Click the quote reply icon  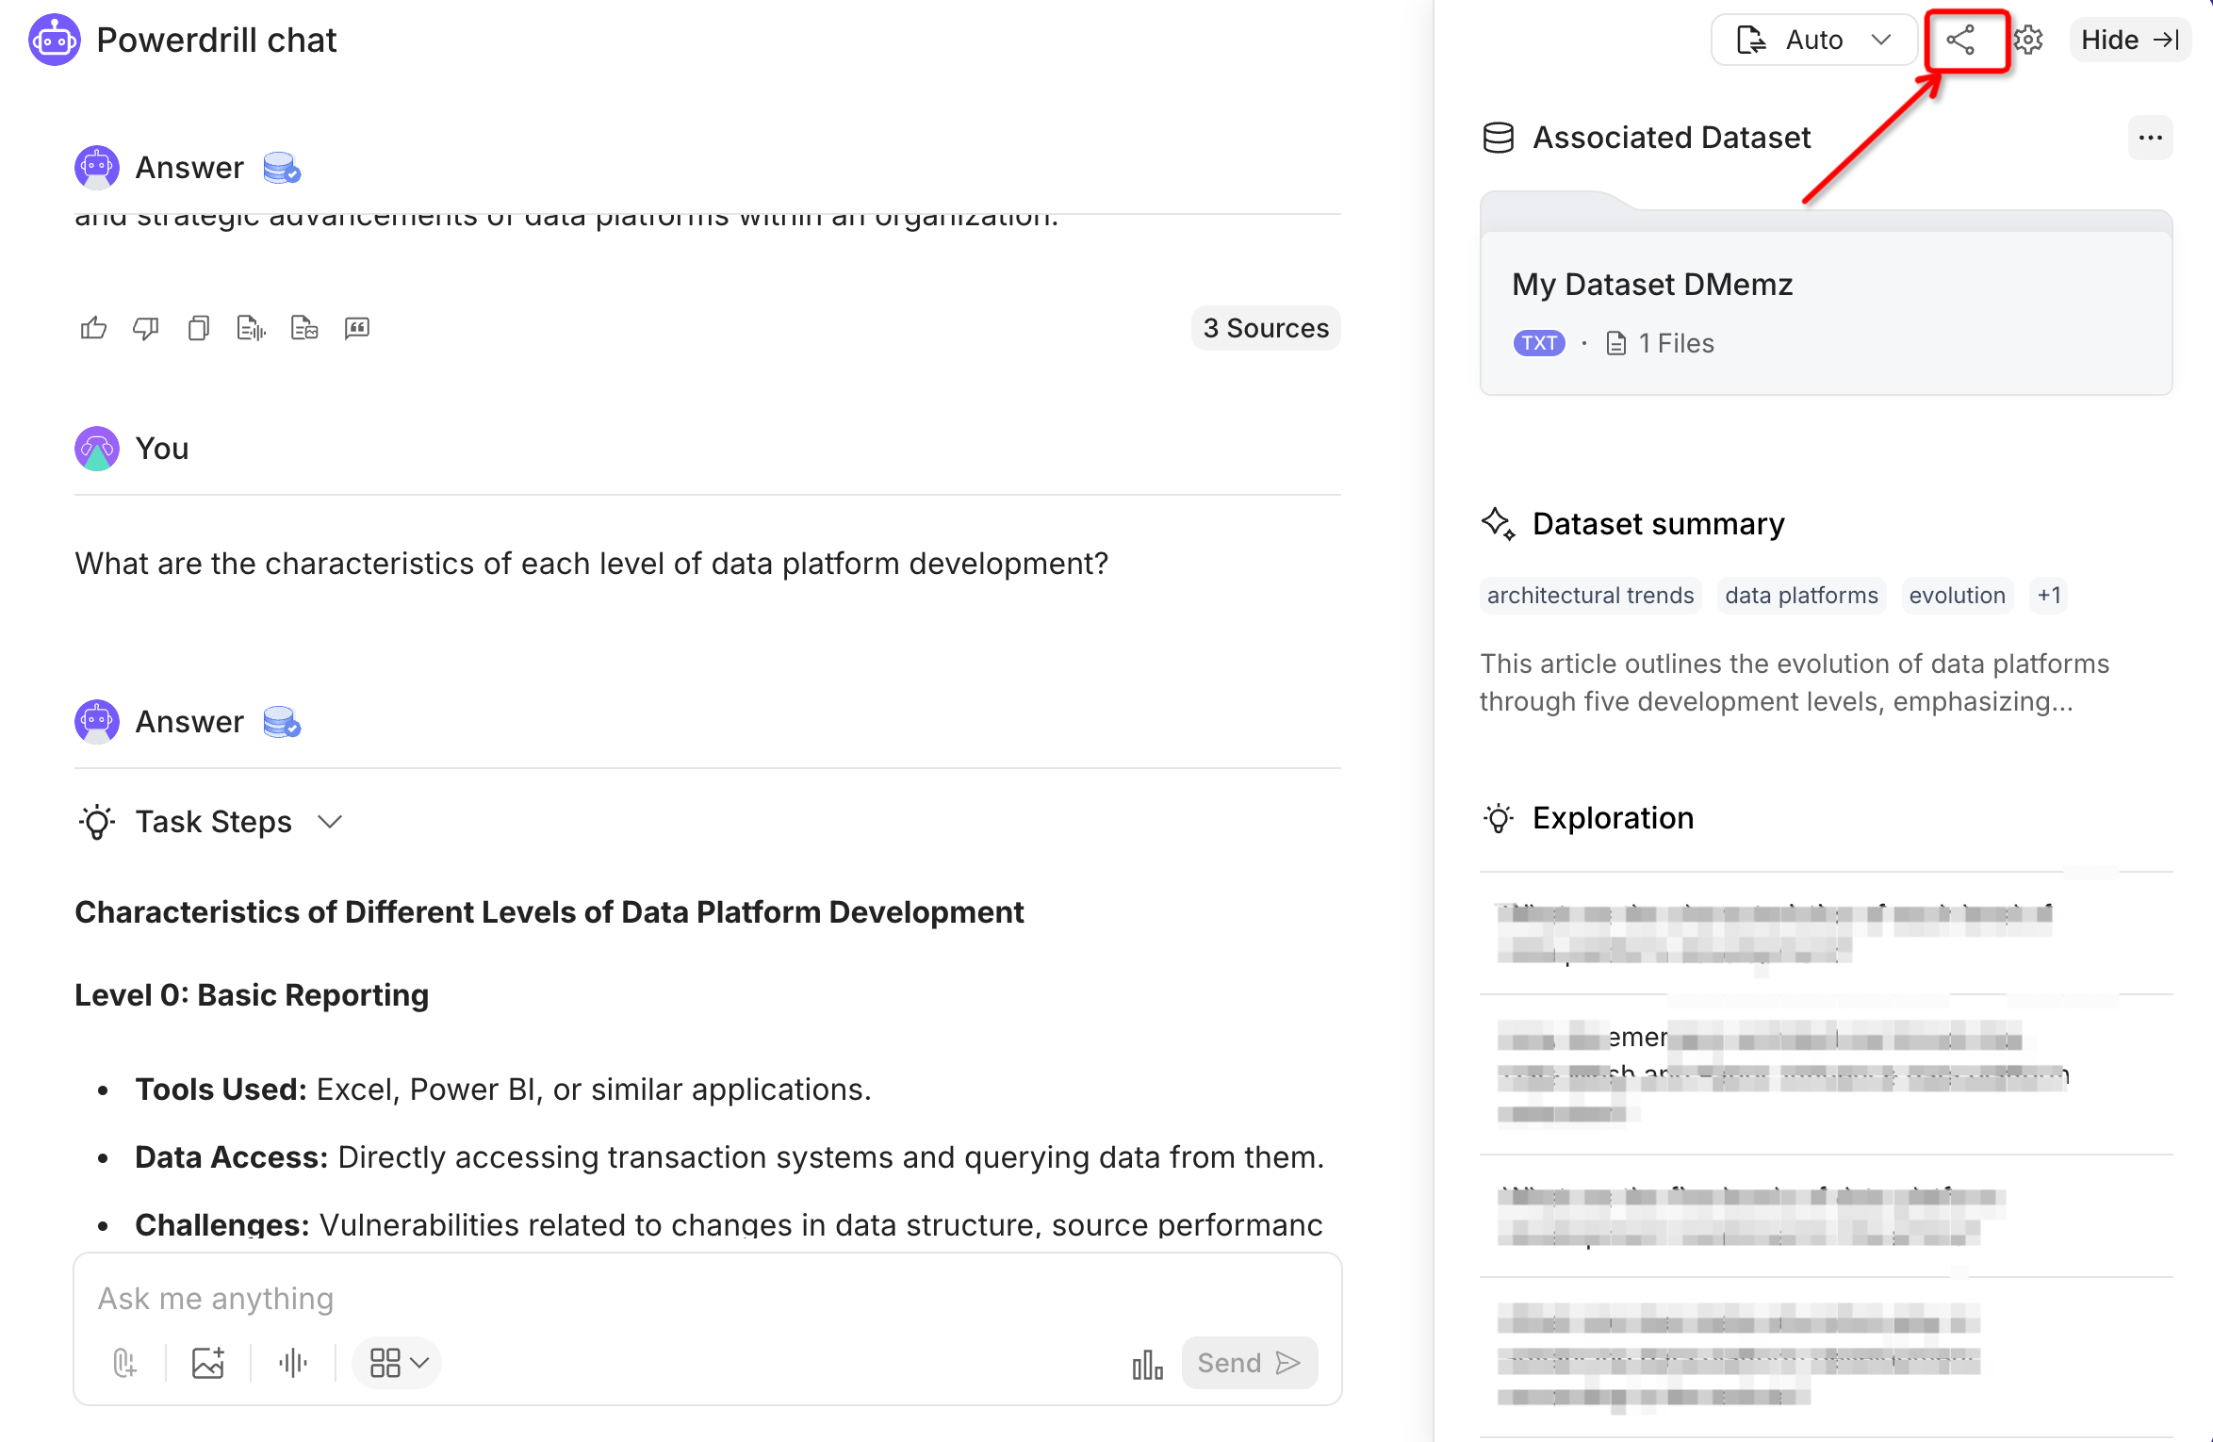[x=357, y=328]
